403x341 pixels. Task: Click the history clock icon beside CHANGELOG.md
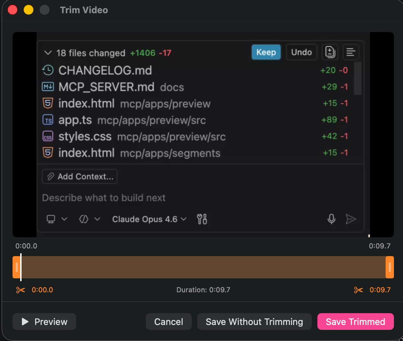pyautogui.click(x=48, y=70)
